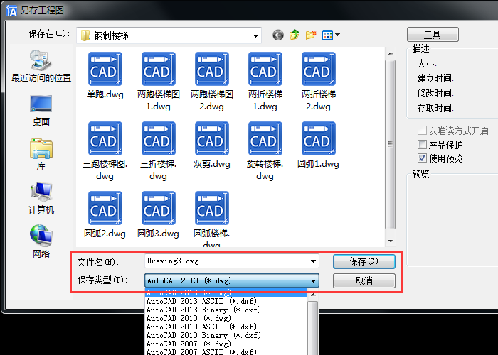The image size is (498, 355).
Task: Select the 两折楼梯1.dwg file icon
Action: coord(265,69)
